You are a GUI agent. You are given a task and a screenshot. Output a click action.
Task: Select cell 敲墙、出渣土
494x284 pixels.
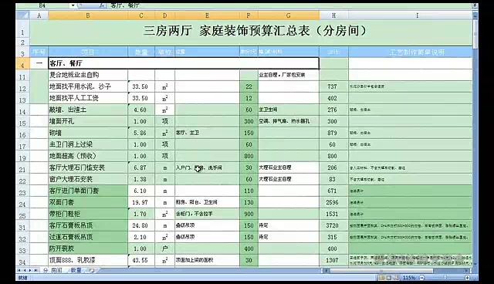coord(88,110)
